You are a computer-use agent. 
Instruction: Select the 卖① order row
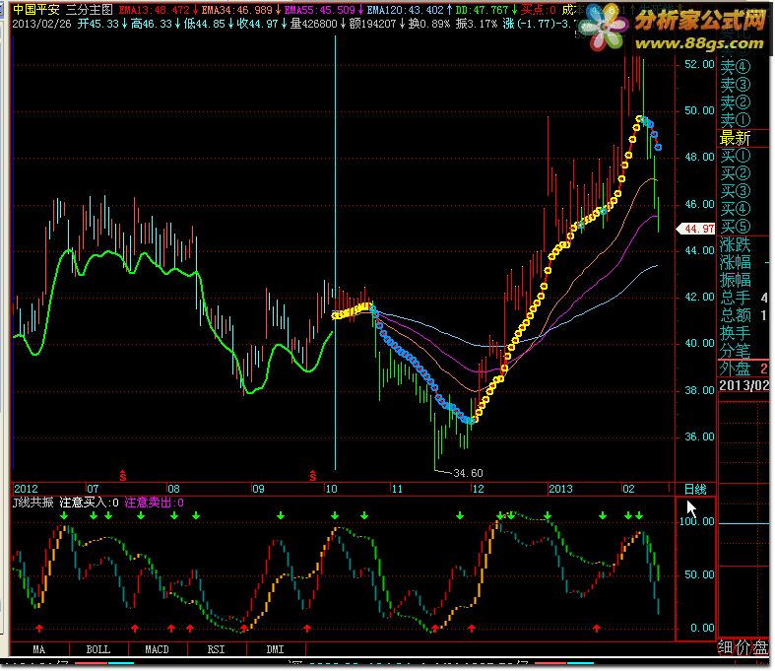(x=736, y=119)
